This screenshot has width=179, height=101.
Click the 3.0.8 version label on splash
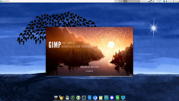click(x=131, y=75)
